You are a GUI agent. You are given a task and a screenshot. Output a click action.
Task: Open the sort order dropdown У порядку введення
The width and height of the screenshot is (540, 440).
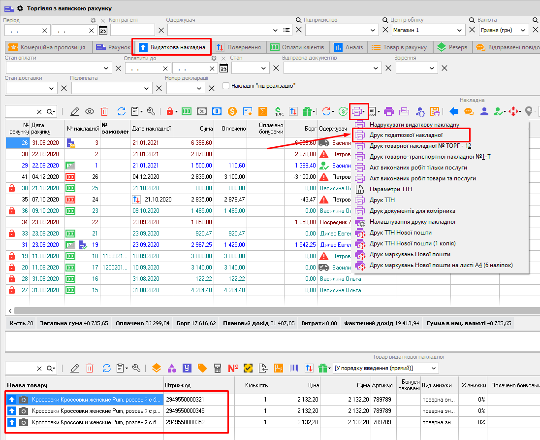click(433, 368)
